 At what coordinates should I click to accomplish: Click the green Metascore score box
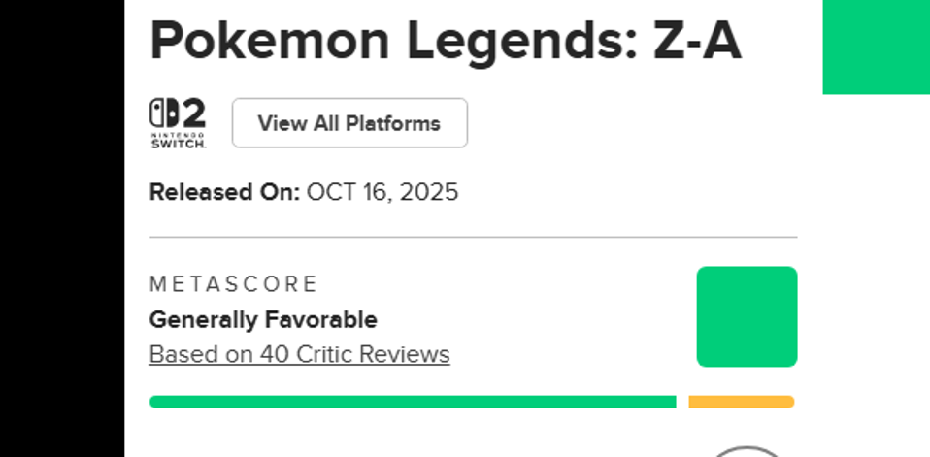coord(747,316)
